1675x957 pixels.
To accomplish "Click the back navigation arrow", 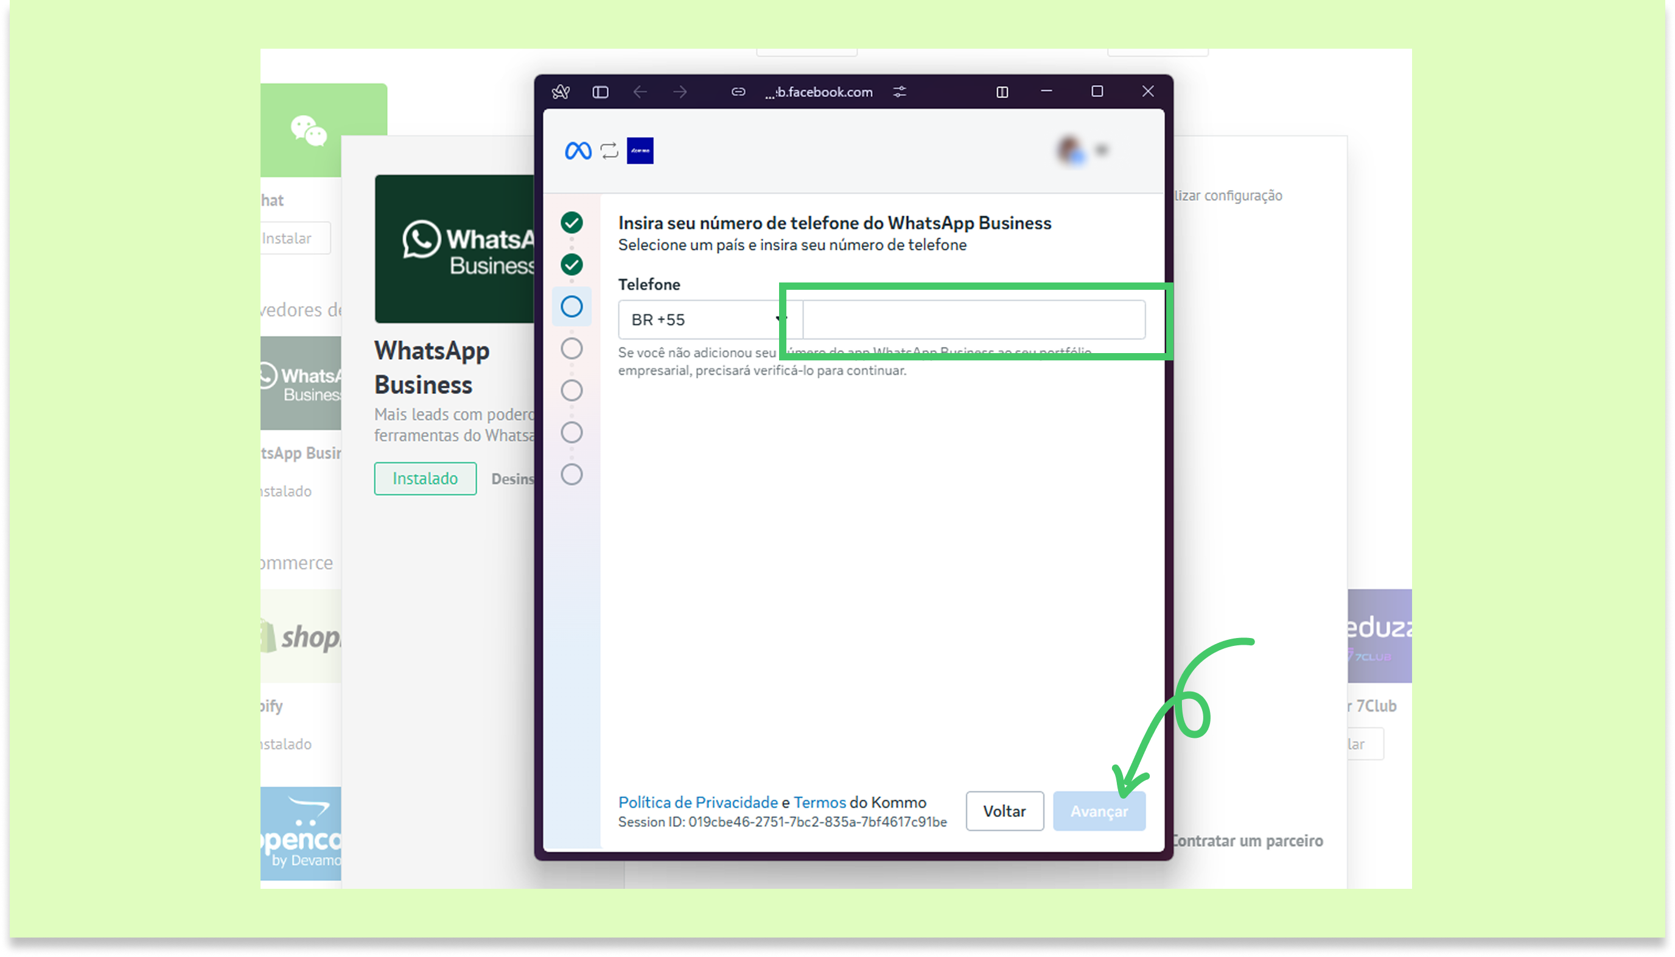I will (x=640, y=92).
